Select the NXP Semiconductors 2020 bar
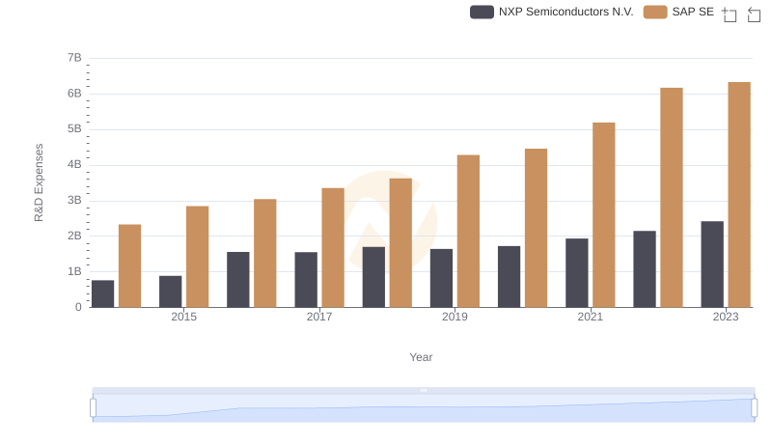This screenshot has width=772, height=445. click(509, 277)
